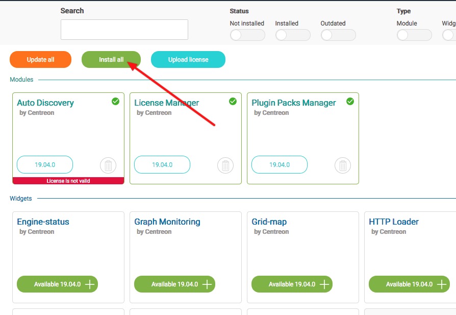
Task: Click the License Manager 19.04.0 version button
Action: 162,165
